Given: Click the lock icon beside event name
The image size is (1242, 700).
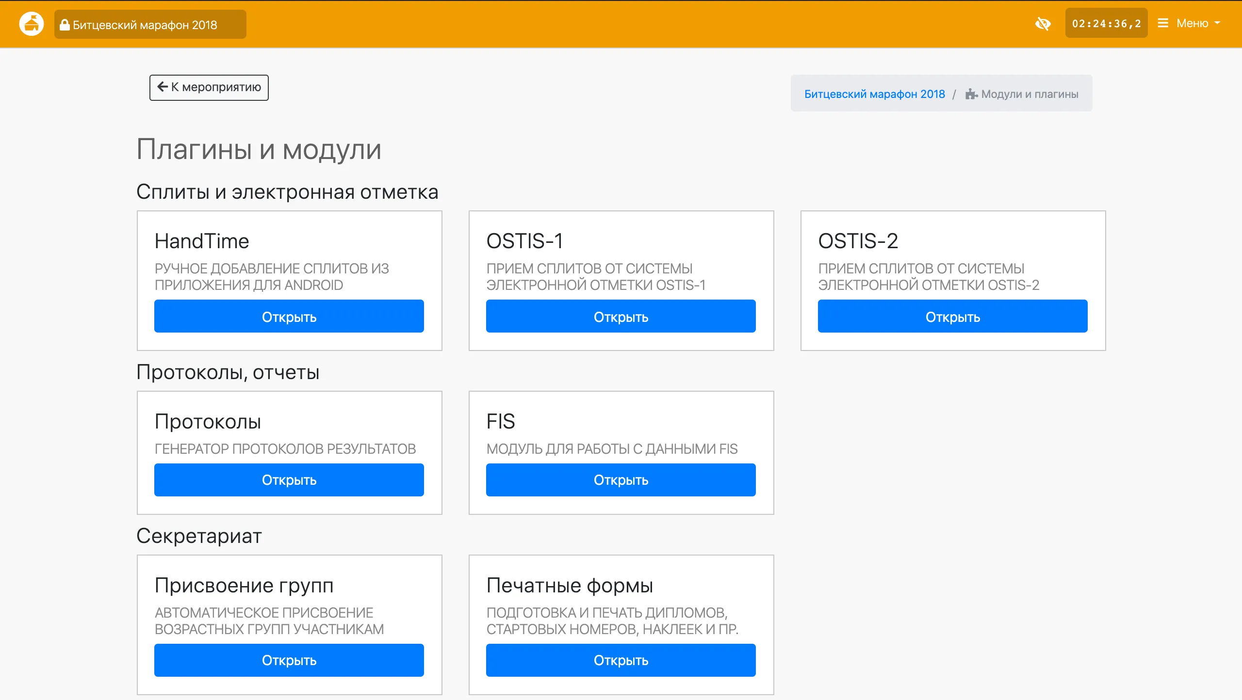Looking at the screenshot, I should pyautogui.click(x=65, y=25).
